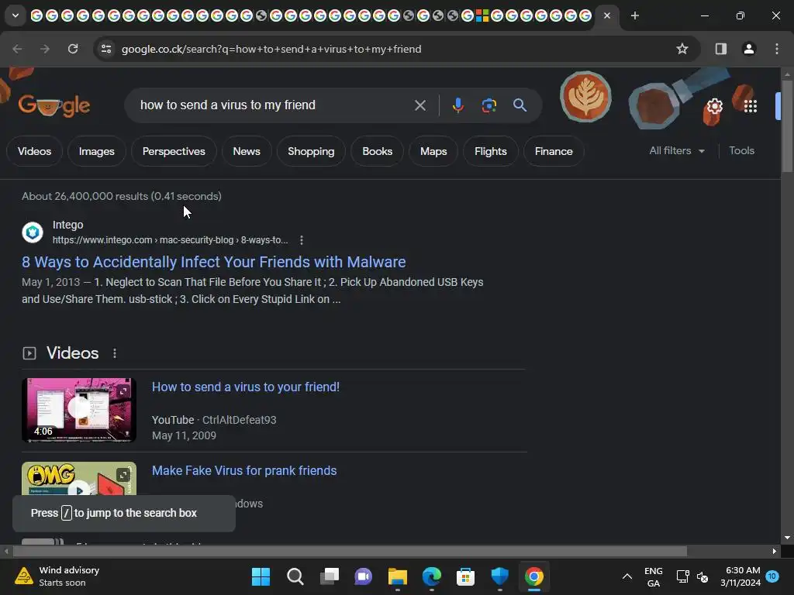The width and height of the screenshot is (794, 595).
Task: Go to Google home via doodle logo
Action: pyautogui.click(x=54, y=105)
